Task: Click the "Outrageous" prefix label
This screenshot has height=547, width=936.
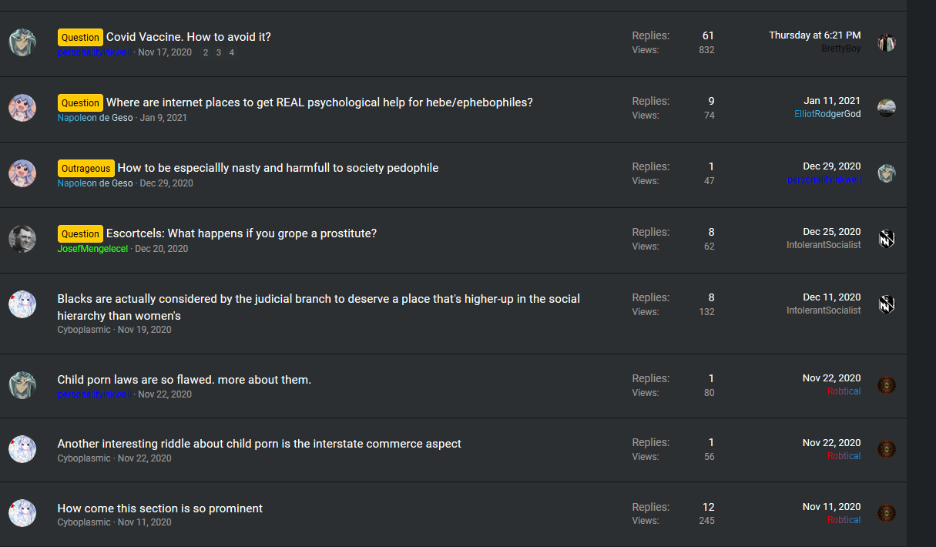Action: tap(86, 168)
